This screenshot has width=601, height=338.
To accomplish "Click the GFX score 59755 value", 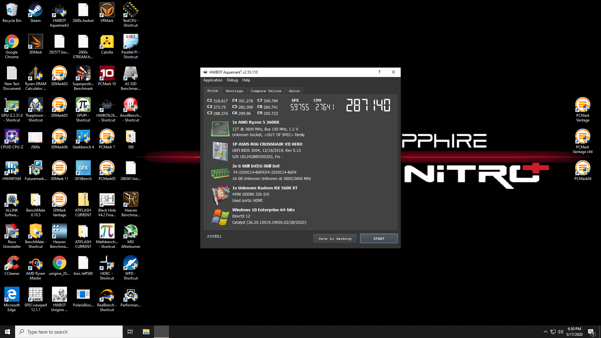I will [x=300, y=107].
